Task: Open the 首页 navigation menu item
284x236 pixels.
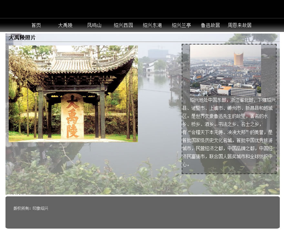Action: point(36,25)
